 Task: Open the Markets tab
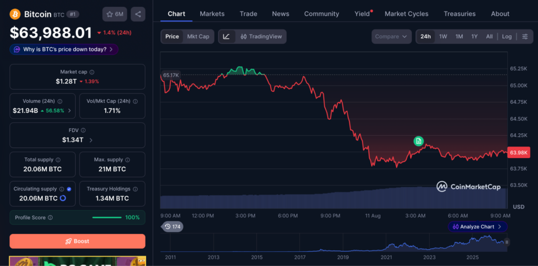212,14
